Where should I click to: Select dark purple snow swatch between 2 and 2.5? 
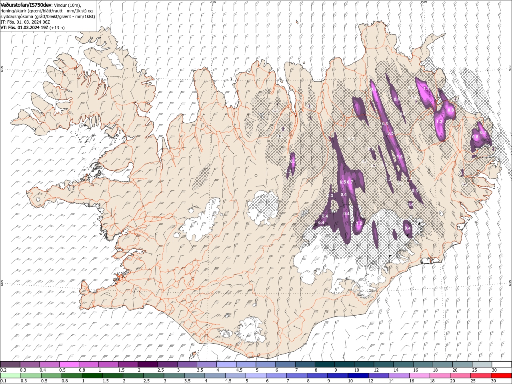point(148,364)
